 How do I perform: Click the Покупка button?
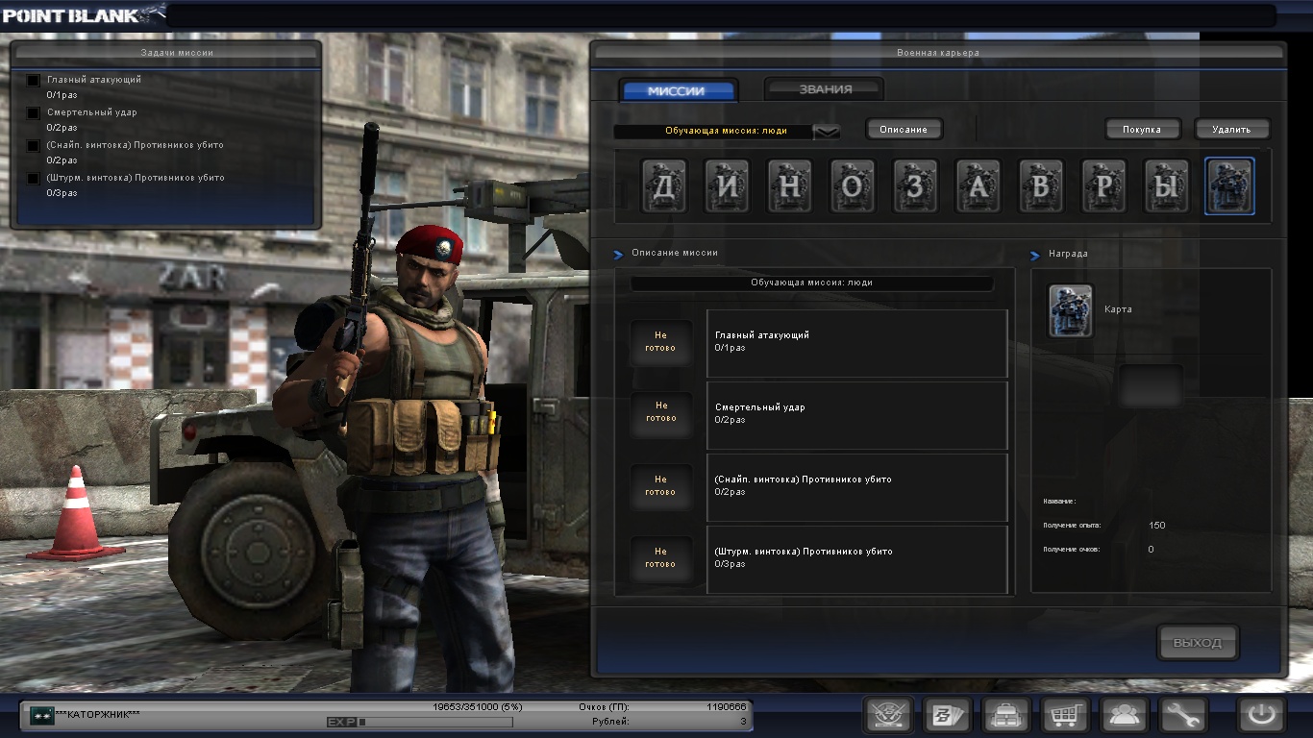(x=1141, y=129)
